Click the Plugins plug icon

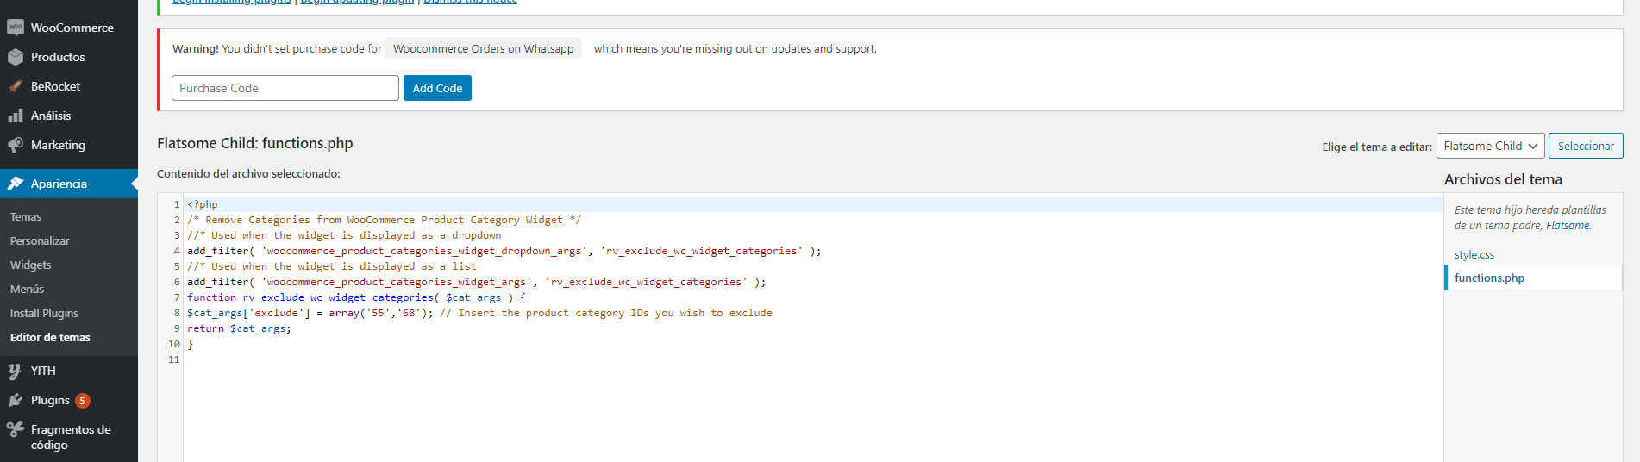point(16,400)
